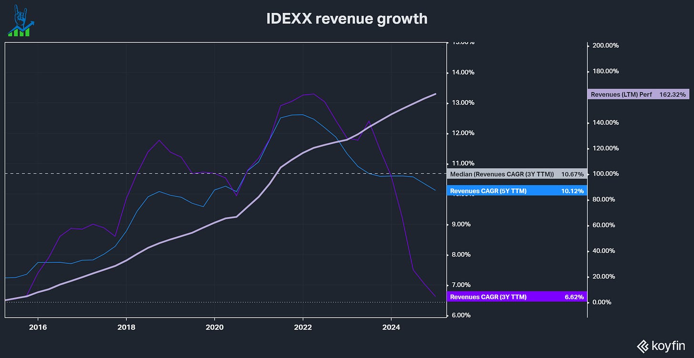
Task: Select the purple "Revenues CAGR (3Y TTM)" 6.62% label
Action: pos(517,297)
